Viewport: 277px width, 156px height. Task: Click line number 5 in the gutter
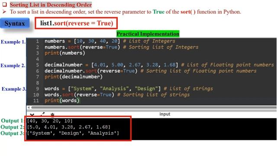(38, 65)
